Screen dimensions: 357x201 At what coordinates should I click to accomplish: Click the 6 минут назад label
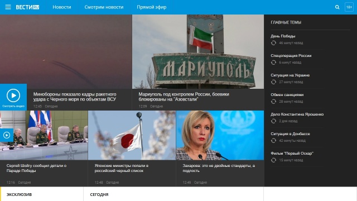coord(290,63)
